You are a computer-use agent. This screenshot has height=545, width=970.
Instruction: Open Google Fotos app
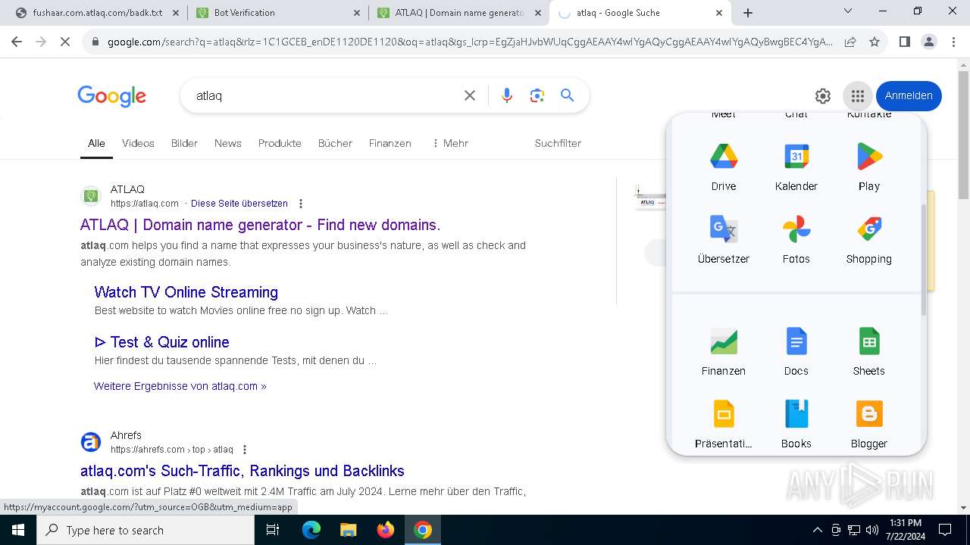coord(796,239)
